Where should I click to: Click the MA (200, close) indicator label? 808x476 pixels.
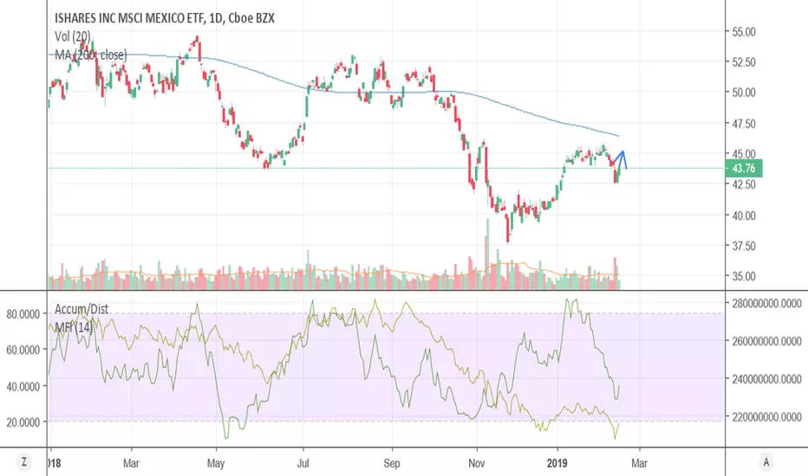[91, 55]
